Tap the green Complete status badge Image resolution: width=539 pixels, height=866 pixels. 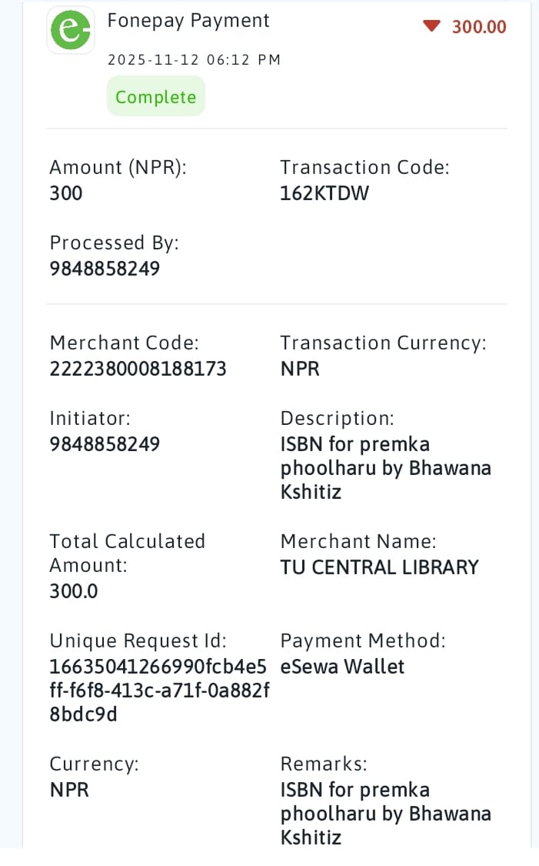coord(156,97)
